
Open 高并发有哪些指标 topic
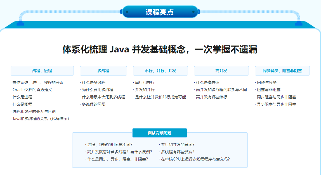pyautogui.click(x=211, y=97)
